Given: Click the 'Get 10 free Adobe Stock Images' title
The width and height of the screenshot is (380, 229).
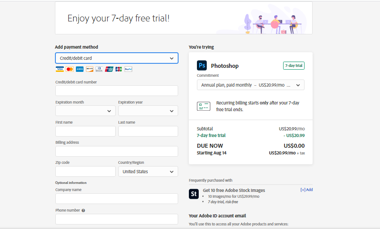Looking at the screenshot, I should [234, 191].
